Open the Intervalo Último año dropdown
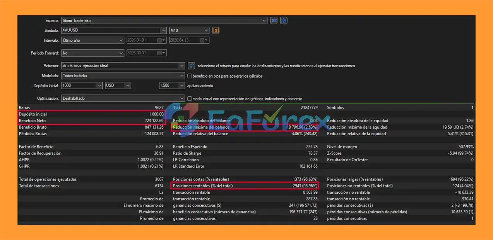The height and width of the screenshot is (240, 493). pyautogui.click(x=121, y=40)
